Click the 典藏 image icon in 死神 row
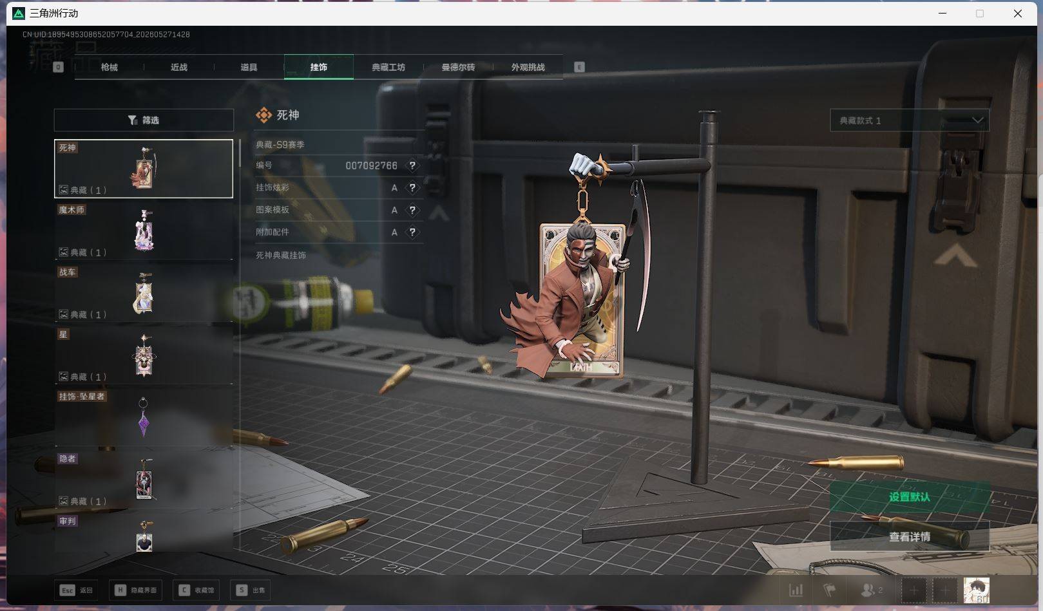This screenshot has width=1043, height=611. (x=64, y=190)
